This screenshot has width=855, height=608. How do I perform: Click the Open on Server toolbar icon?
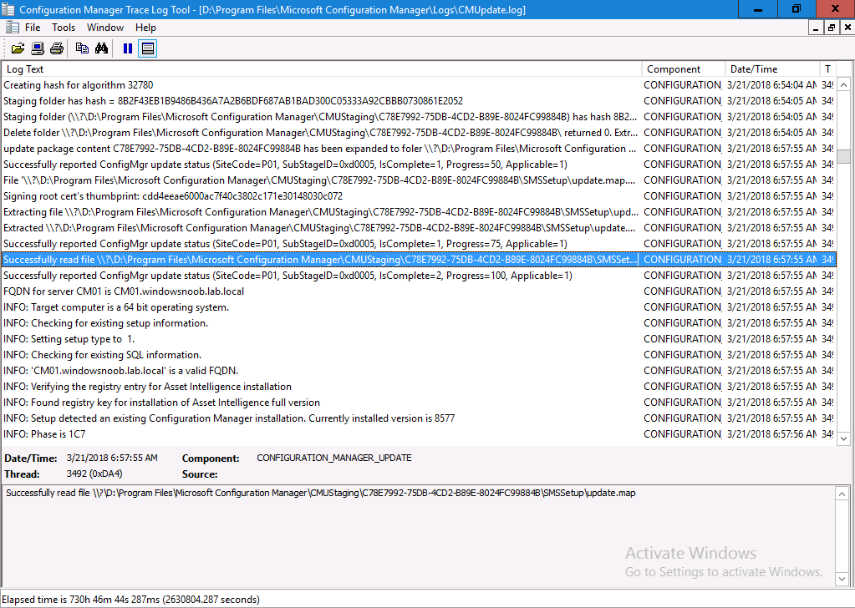click(x=38, y=48)
